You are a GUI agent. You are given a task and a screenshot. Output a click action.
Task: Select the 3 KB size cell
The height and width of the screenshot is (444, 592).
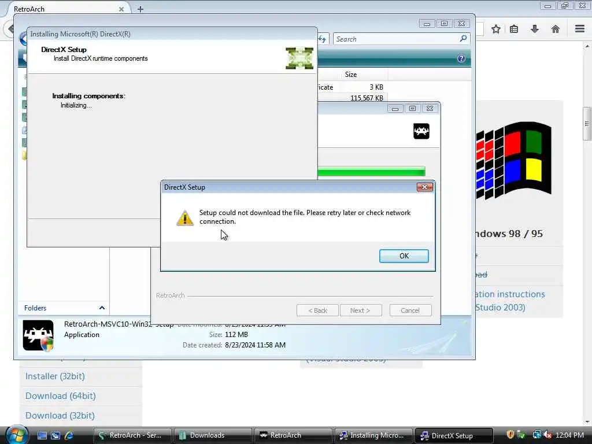click(x=376, y=87)
